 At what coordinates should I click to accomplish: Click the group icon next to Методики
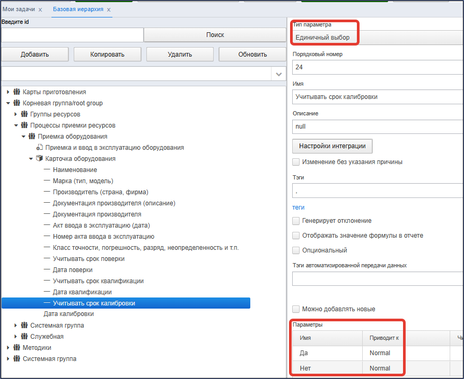tap(17, 347)
